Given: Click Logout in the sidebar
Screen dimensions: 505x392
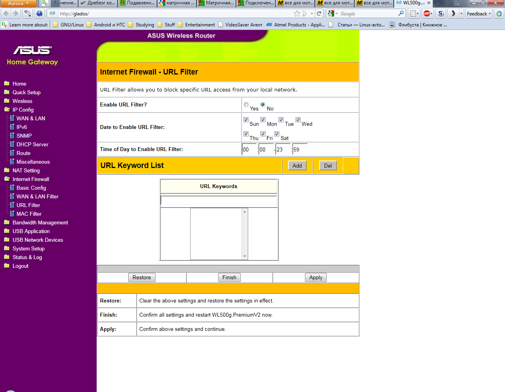Looking at the screenshot, I should (x=20, y=266).
